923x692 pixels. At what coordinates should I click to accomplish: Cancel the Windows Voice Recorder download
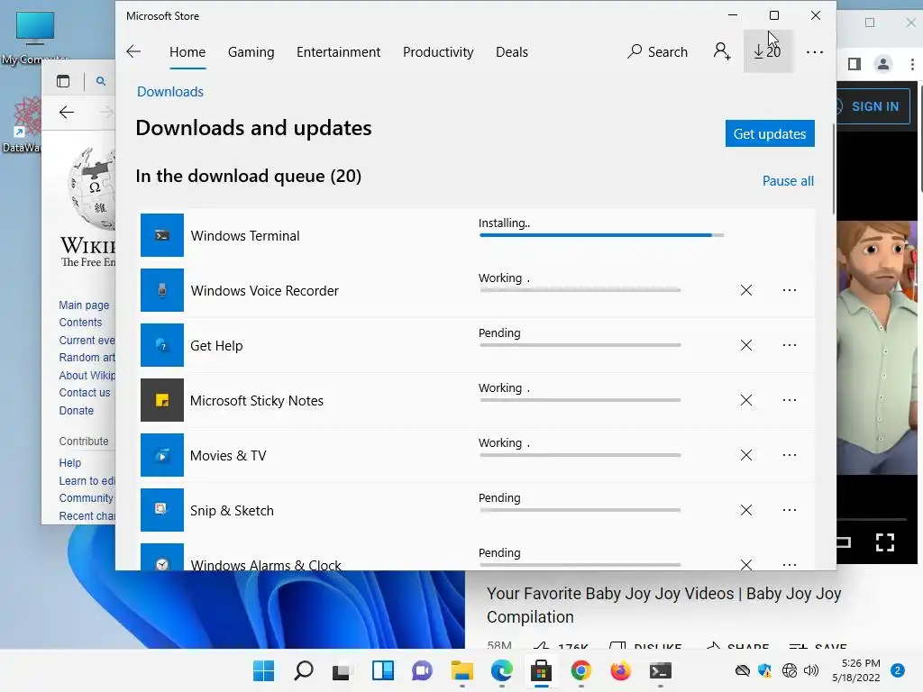[x=746, y=290]
